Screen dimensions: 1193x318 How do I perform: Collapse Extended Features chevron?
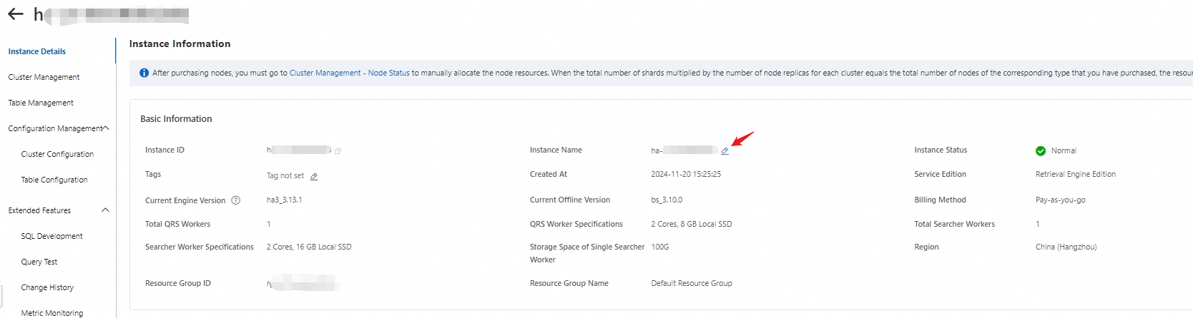[x=106, y=210]
